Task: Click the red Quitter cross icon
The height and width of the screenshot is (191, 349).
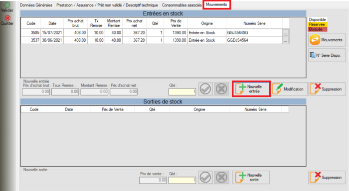Action: [7, 18]
